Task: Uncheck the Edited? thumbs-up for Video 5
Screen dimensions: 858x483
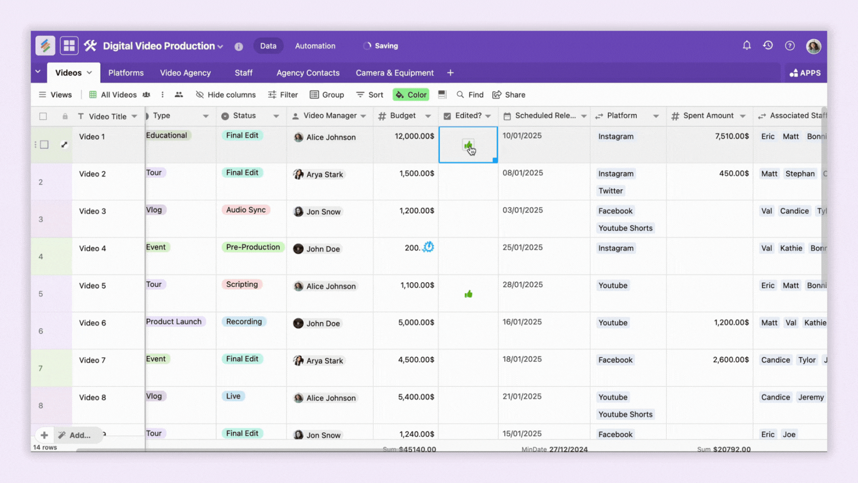Action: coord(468,294)
